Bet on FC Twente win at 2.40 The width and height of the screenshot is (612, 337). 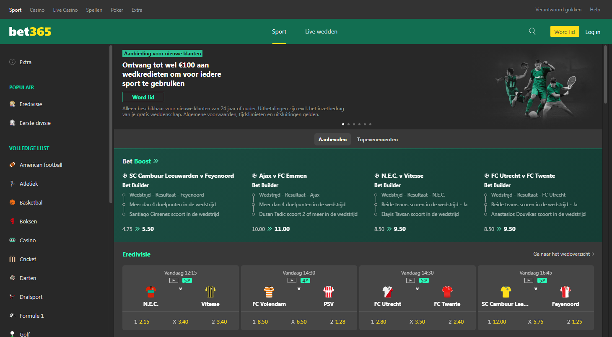(456, 322)
